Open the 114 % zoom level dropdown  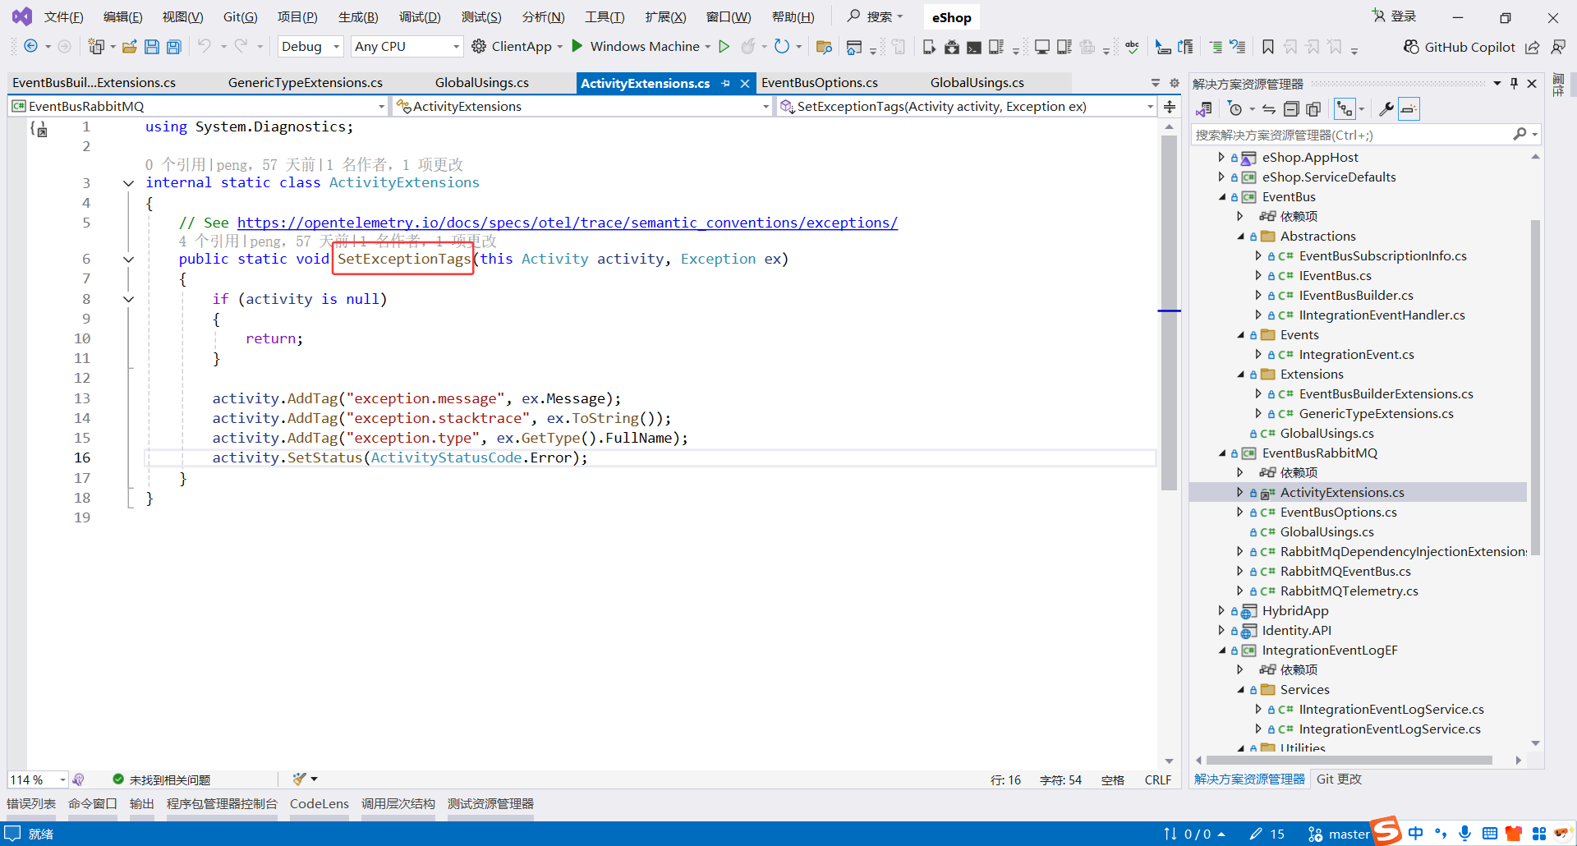pos(38,779)
